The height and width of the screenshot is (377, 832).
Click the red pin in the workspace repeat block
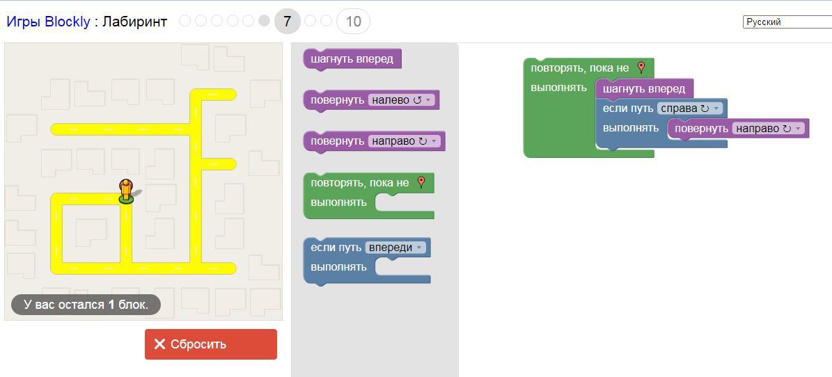tap(641, 67)
